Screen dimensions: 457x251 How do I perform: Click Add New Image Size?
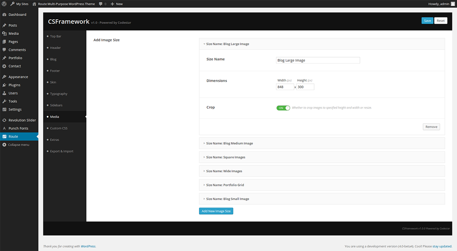216,211
